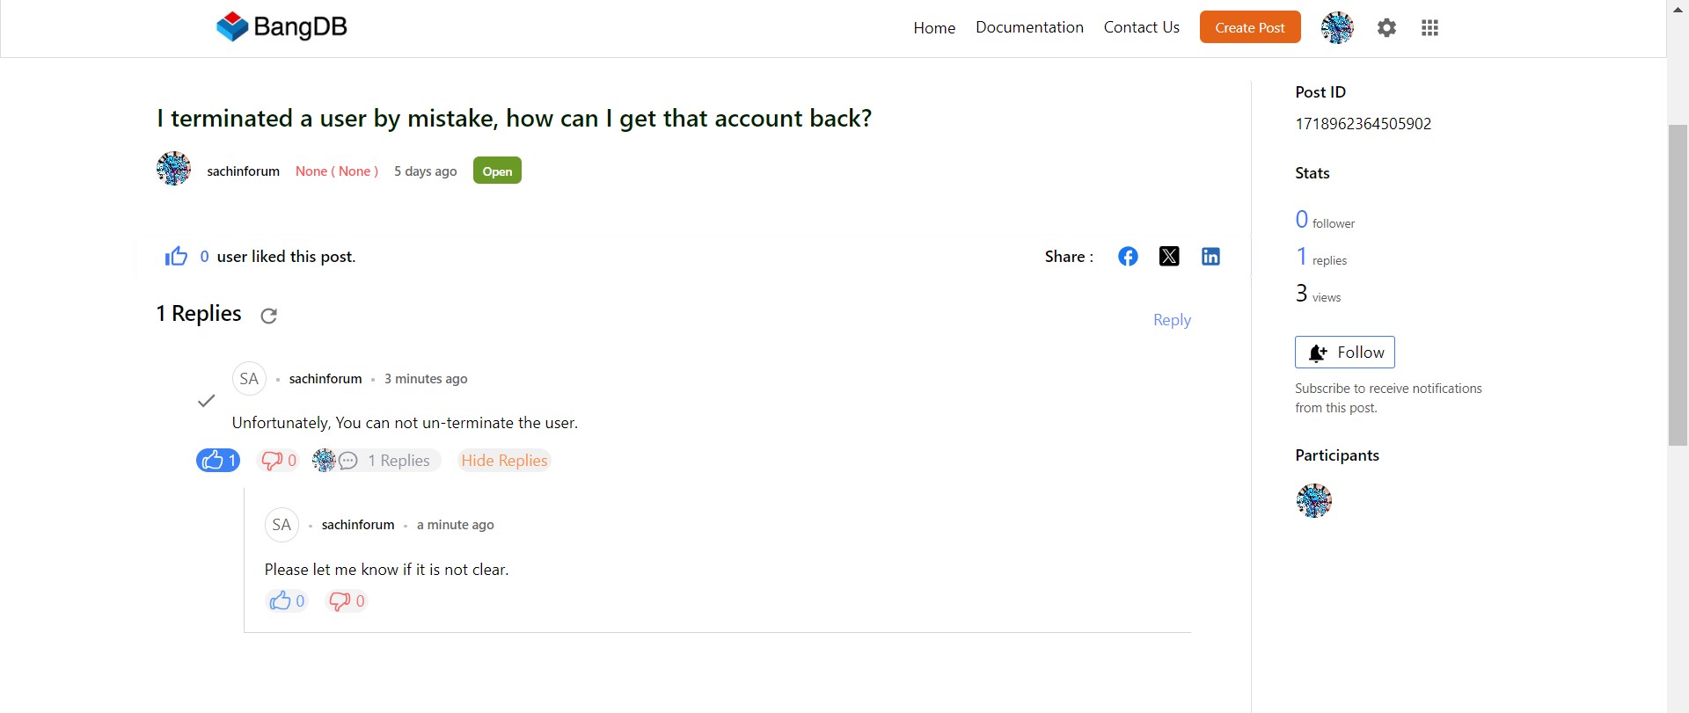Open the user profile avatar menu

(1337, 28)
